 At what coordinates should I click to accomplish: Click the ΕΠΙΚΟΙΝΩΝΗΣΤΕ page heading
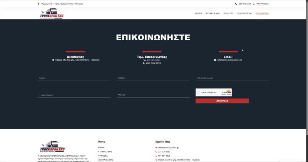pos(153,37)
